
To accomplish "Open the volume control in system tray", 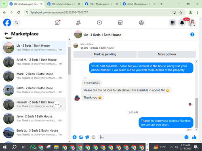I will pos(177,147).
